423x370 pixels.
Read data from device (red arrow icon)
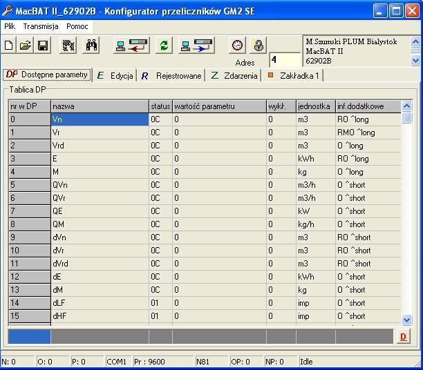(x=131, y=46)
